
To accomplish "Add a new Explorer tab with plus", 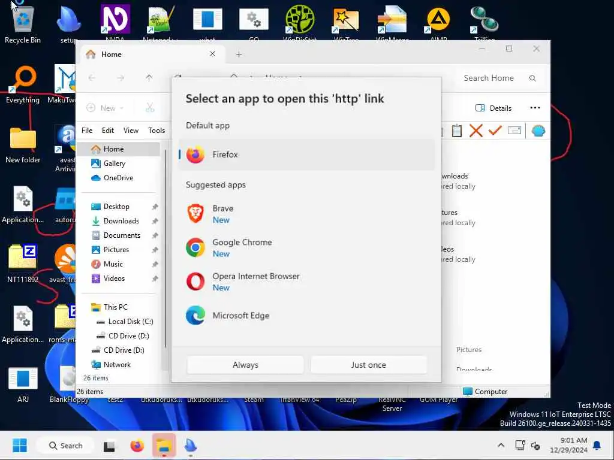I will 239,55.
